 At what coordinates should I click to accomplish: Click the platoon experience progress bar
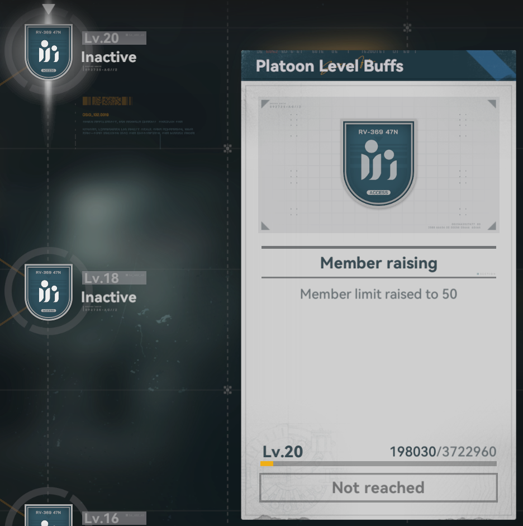378,463
